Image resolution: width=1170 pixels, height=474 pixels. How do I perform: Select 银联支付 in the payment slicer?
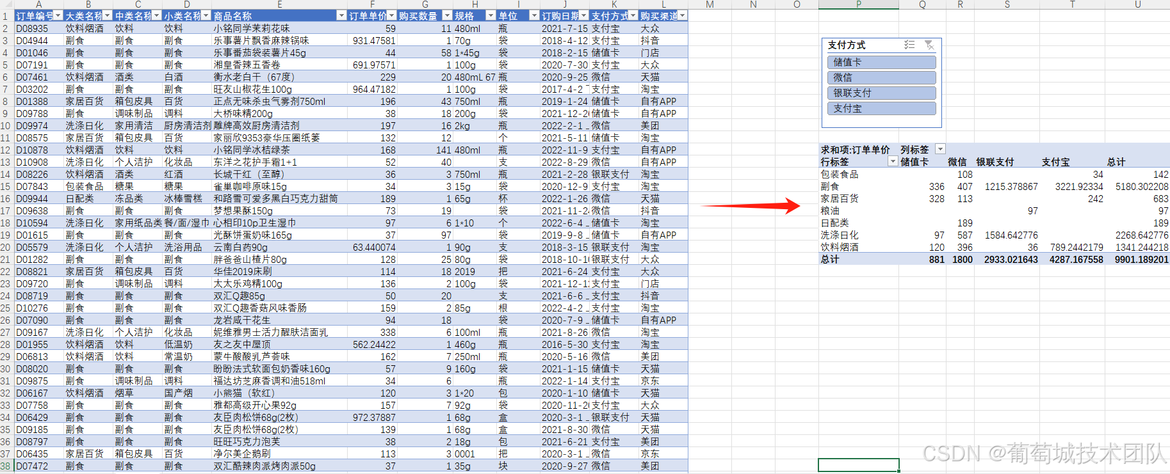[x=881, y=93]
